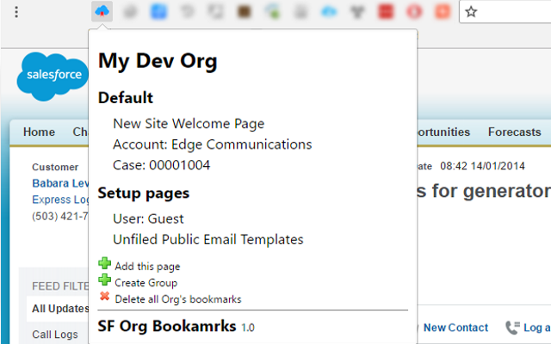Click the blurred blue square extension icon
The height and width of the screenshot is (344, 551).
158,11
